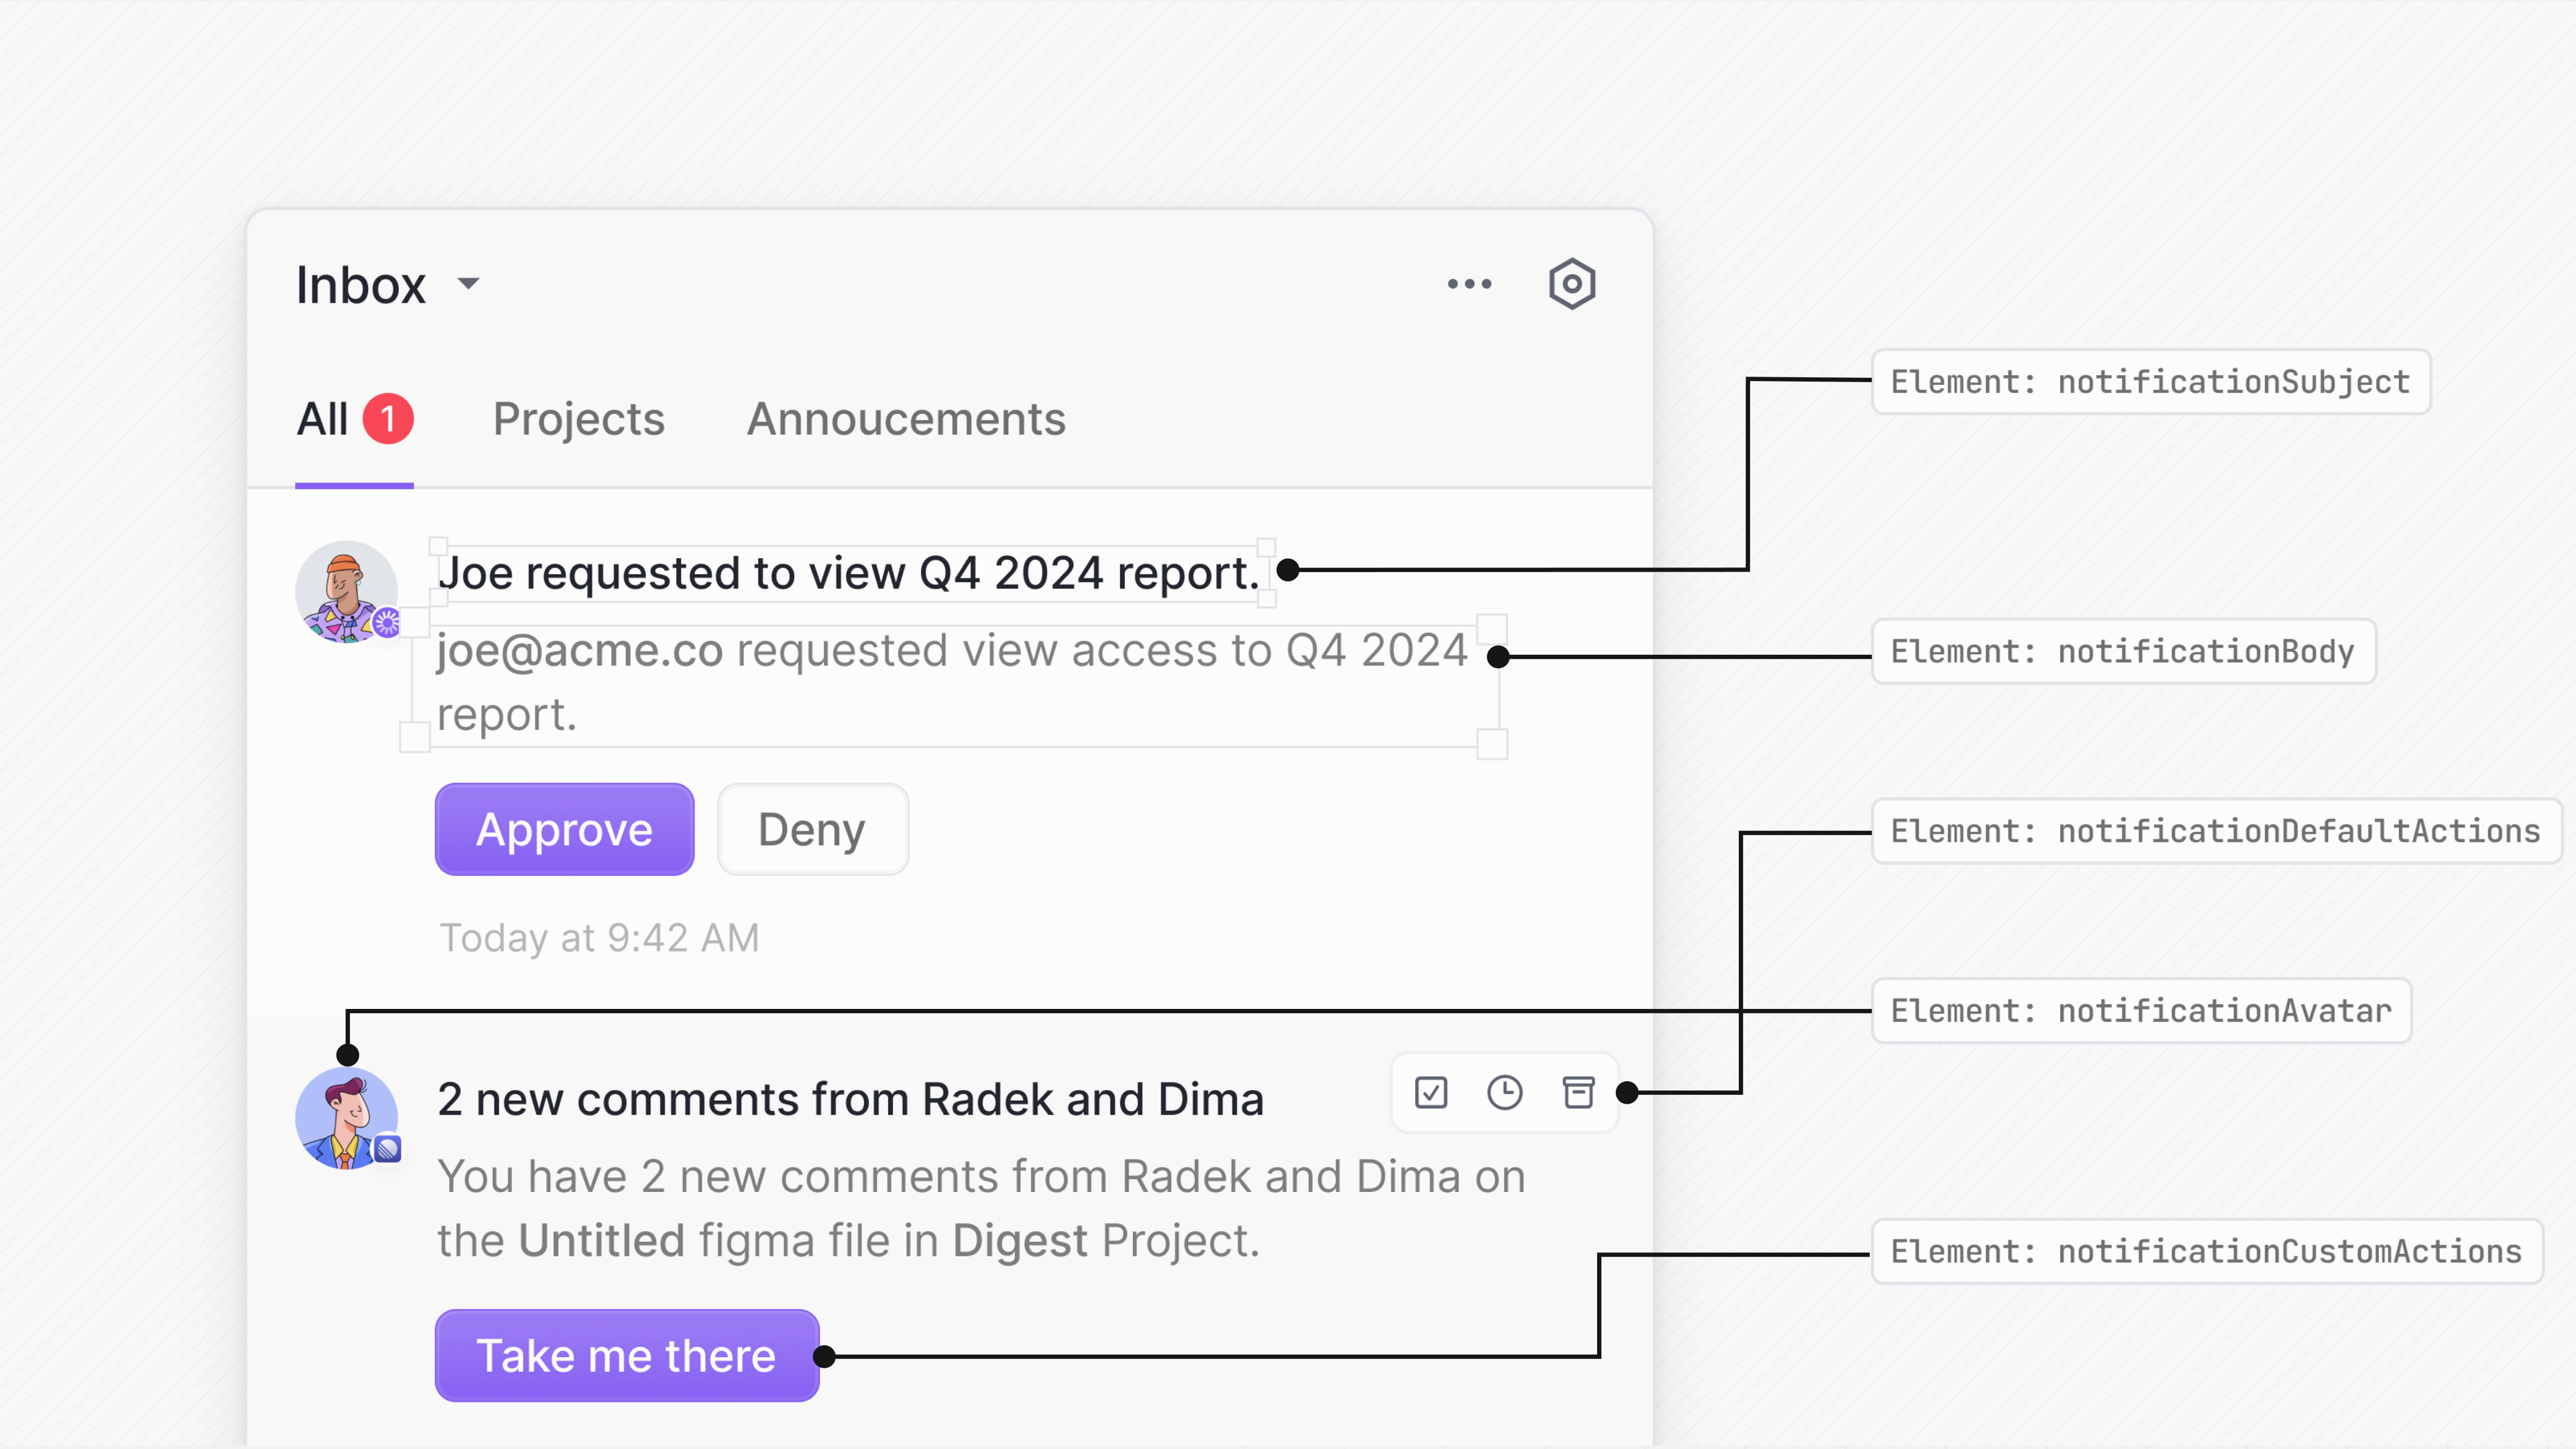Open the inbox settings hexagon icon

tap(1571, 284)
